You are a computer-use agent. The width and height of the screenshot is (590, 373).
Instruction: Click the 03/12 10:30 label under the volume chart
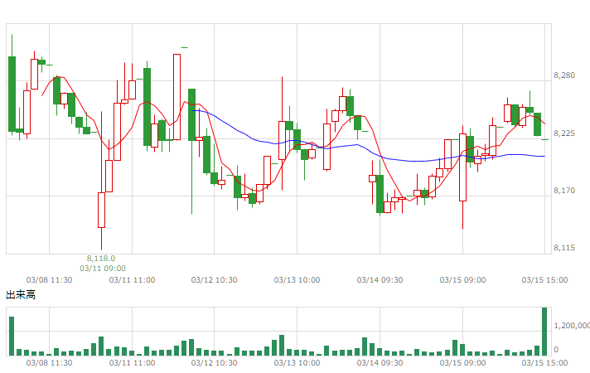click(x=214, y=363)
